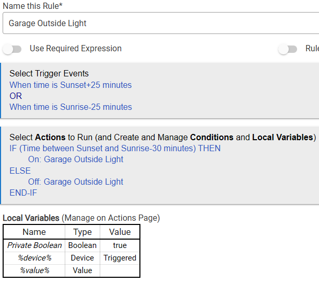Click the Sunset+25 minutes trigger
This screenshot has height=282, width=319.
[70, 85]
